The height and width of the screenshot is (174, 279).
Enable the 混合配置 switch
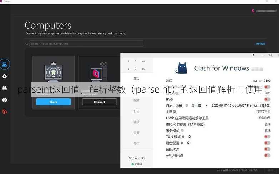tap(267, 143)
